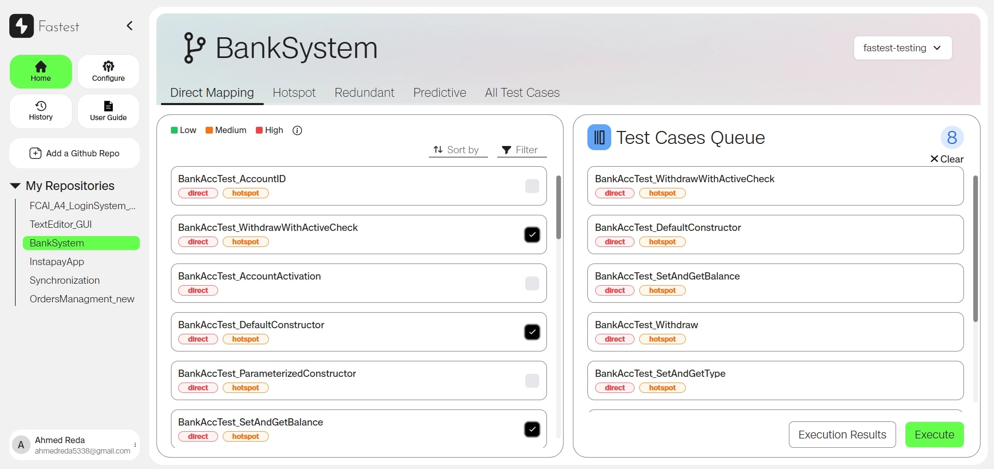Select BankAccTest_WithdrawWithActiveCheck in the queue
Viewport: 994px width, 469px height.
(775, 186)
